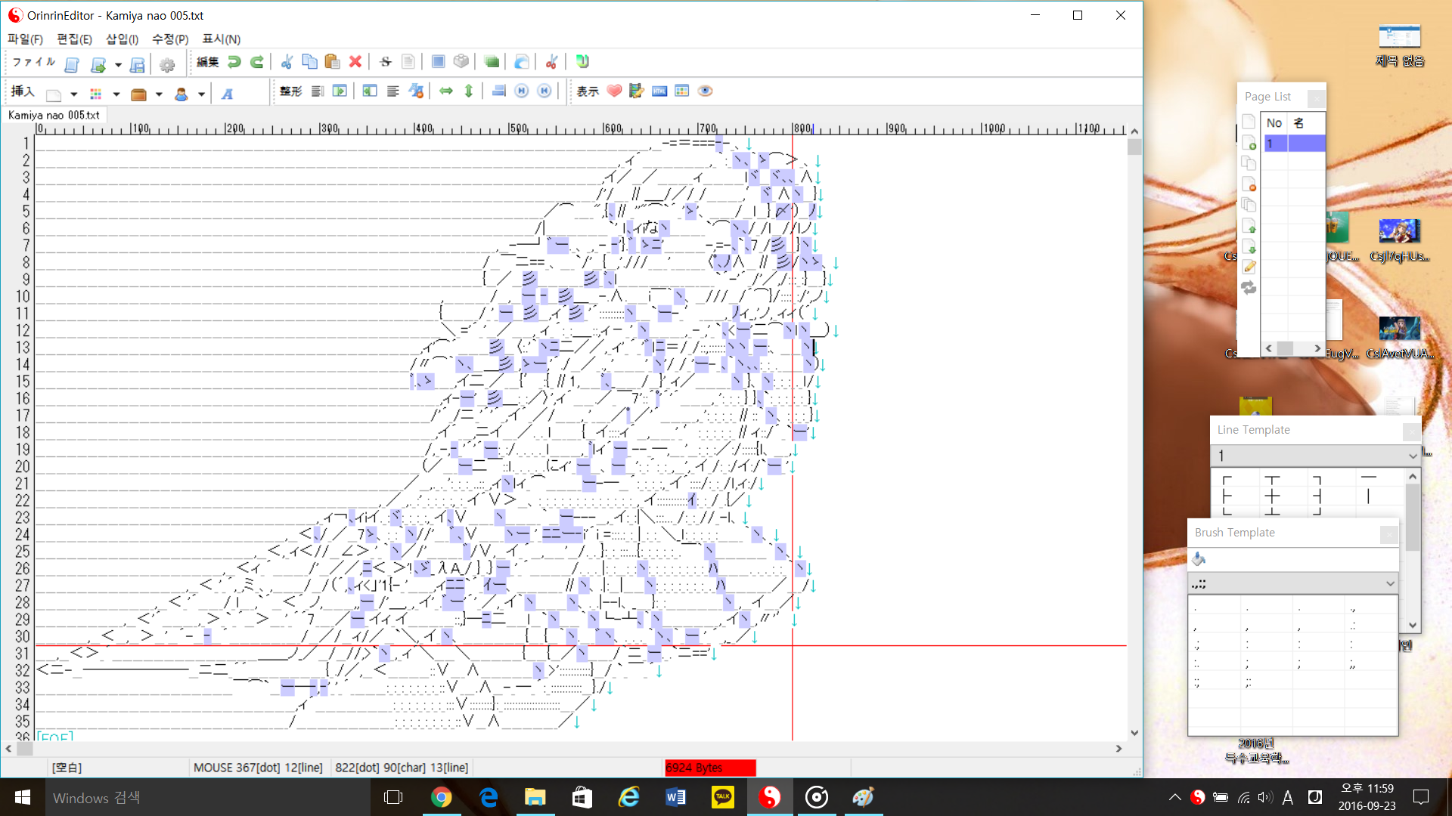Expand the Line Template number dropdown
Image resolution: width=1452 pixels, height=816 pixels.
[1412, 456]
